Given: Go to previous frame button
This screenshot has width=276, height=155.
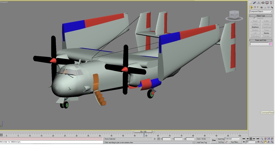Looking at the screenshot, I should coord(248,139).
